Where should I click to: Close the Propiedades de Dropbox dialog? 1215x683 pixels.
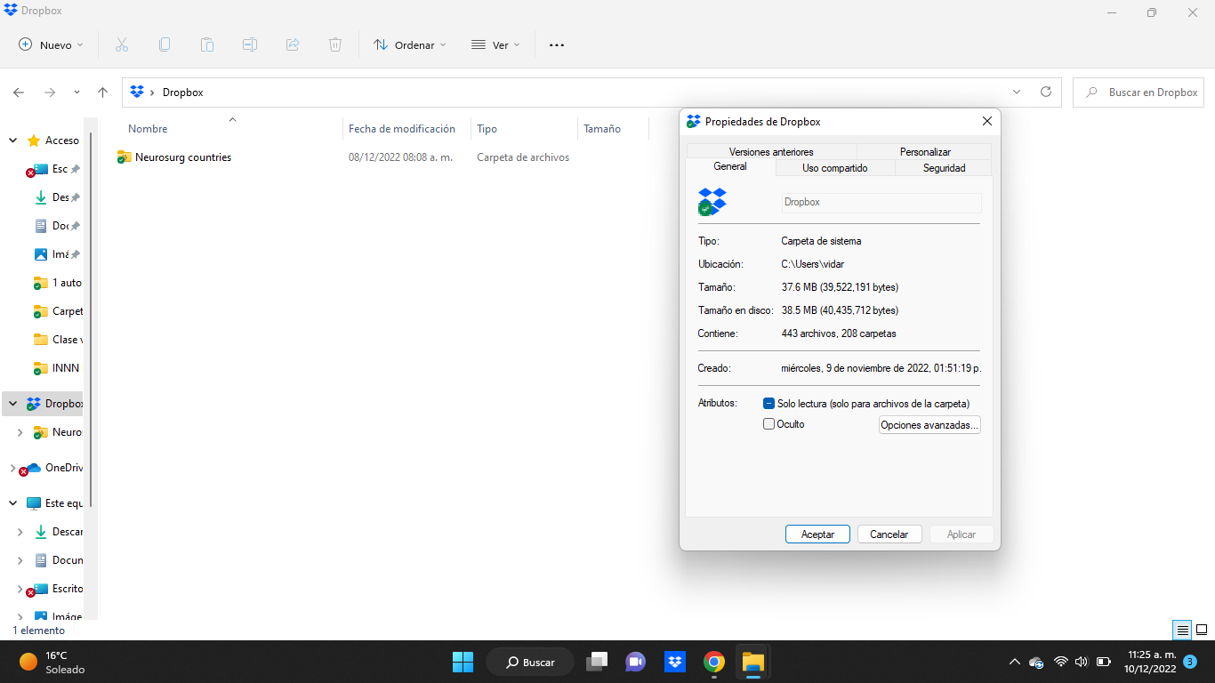click(987, 121)
